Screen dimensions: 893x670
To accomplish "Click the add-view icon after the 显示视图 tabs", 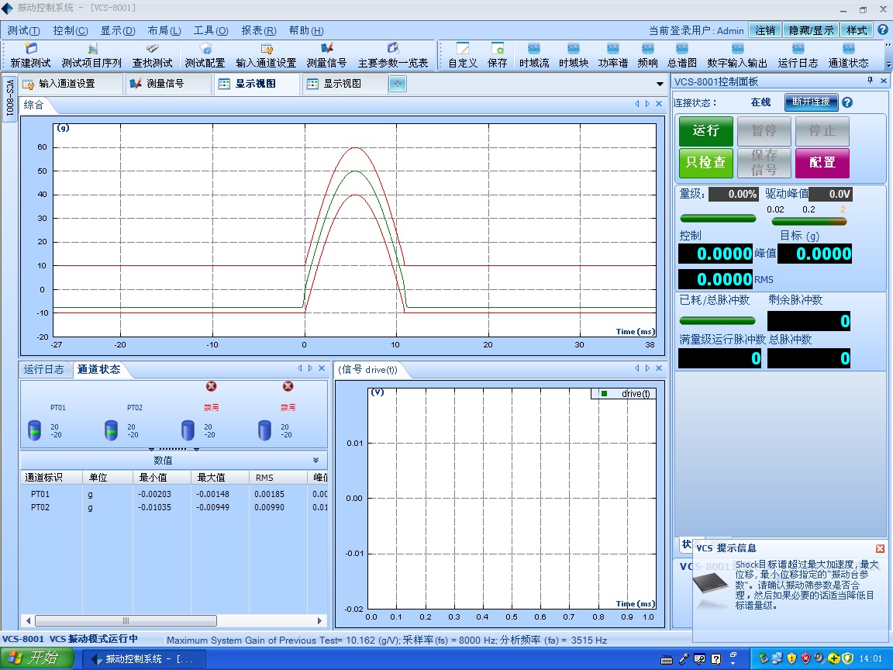I will (x=398, y=84).
